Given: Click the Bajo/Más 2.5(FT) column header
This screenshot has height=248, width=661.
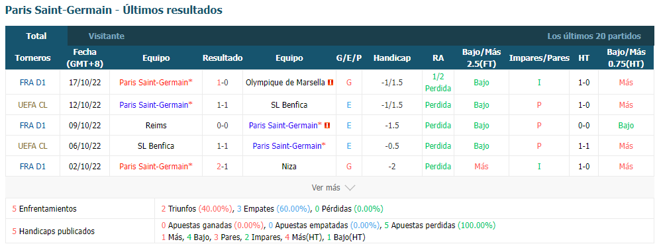Looking at the screenshot, I should (x=482, y=58).
